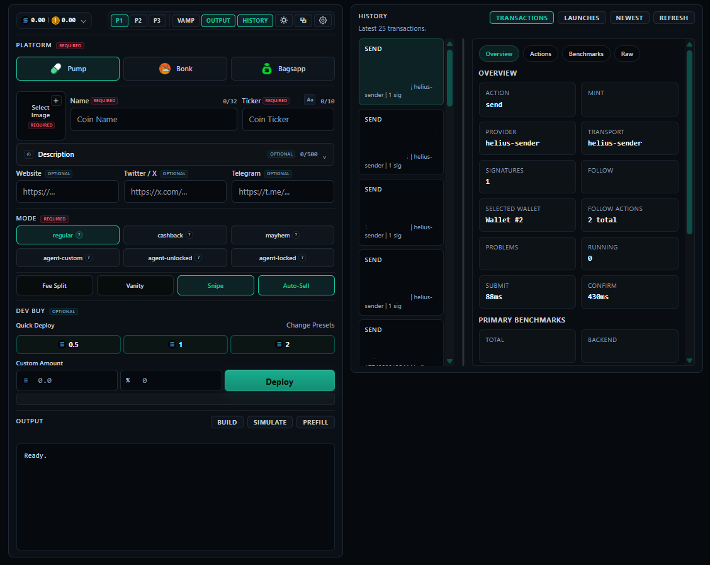Disable the Snipe option
The image size is (710, 565).
point(215,285)
